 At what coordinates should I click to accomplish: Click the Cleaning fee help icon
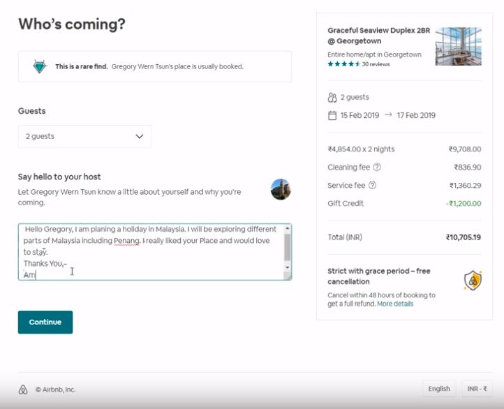(x=377, y=168)
